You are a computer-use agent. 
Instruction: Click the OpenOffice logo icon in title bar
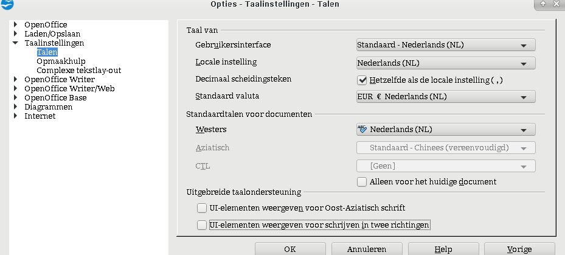point(7,5)
